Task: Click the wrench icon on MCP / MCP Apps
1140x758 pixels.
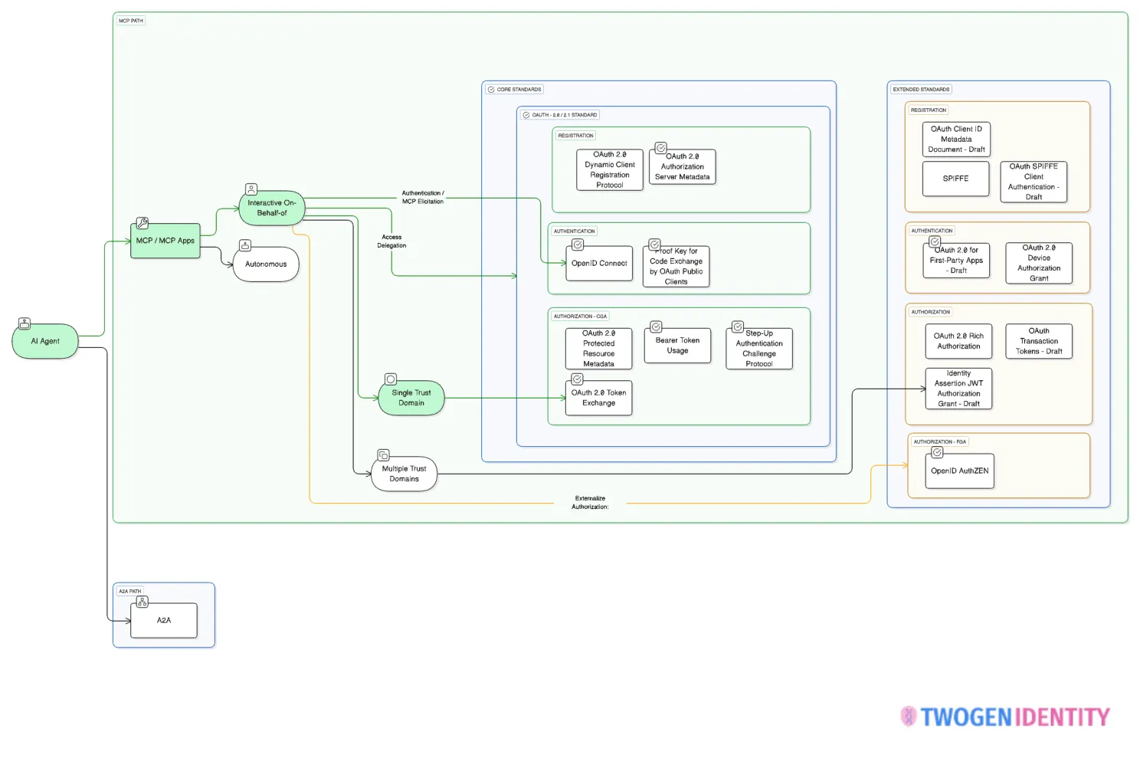Action: coord(142,223)
